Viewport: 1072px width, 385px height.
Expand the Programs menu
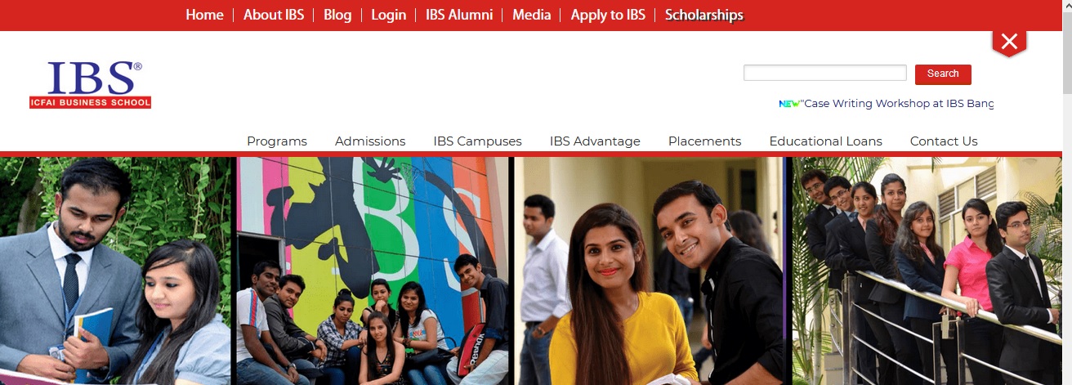point(277,141)
